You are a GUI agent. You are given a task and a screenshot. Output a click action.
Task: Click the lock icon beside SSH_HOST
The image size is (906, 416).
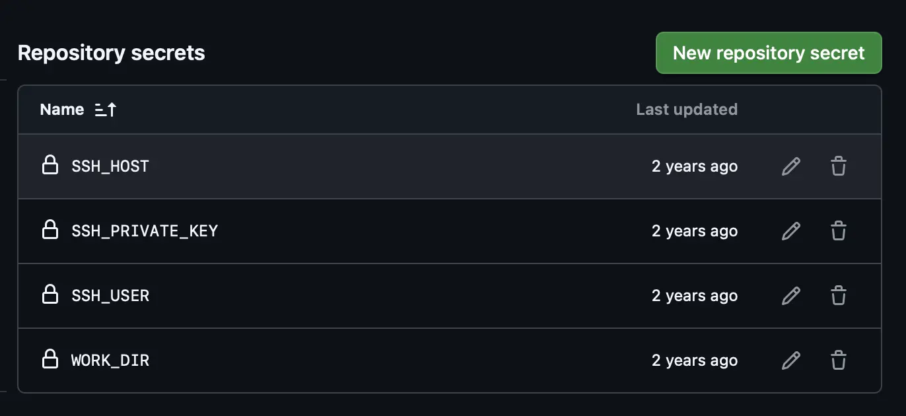pos(50,166)
